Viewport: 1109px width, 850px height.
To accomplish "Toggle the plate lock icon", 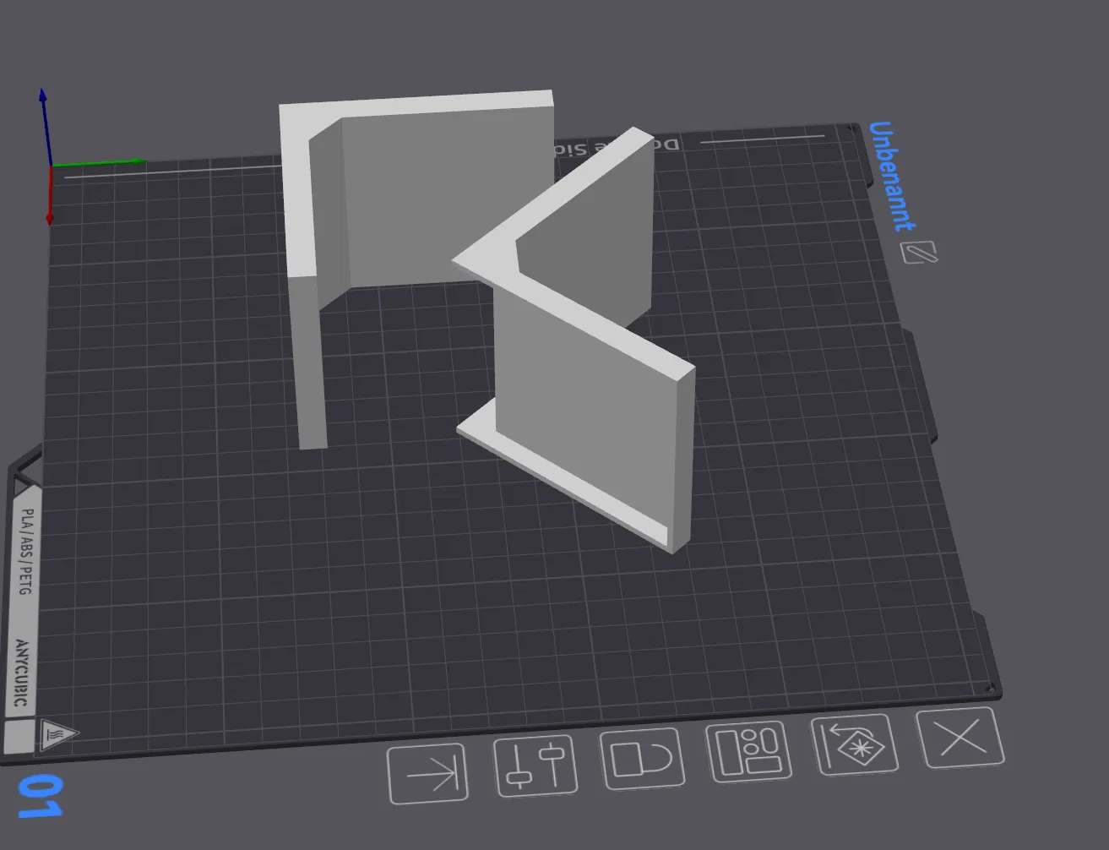I will pos(643,758).
